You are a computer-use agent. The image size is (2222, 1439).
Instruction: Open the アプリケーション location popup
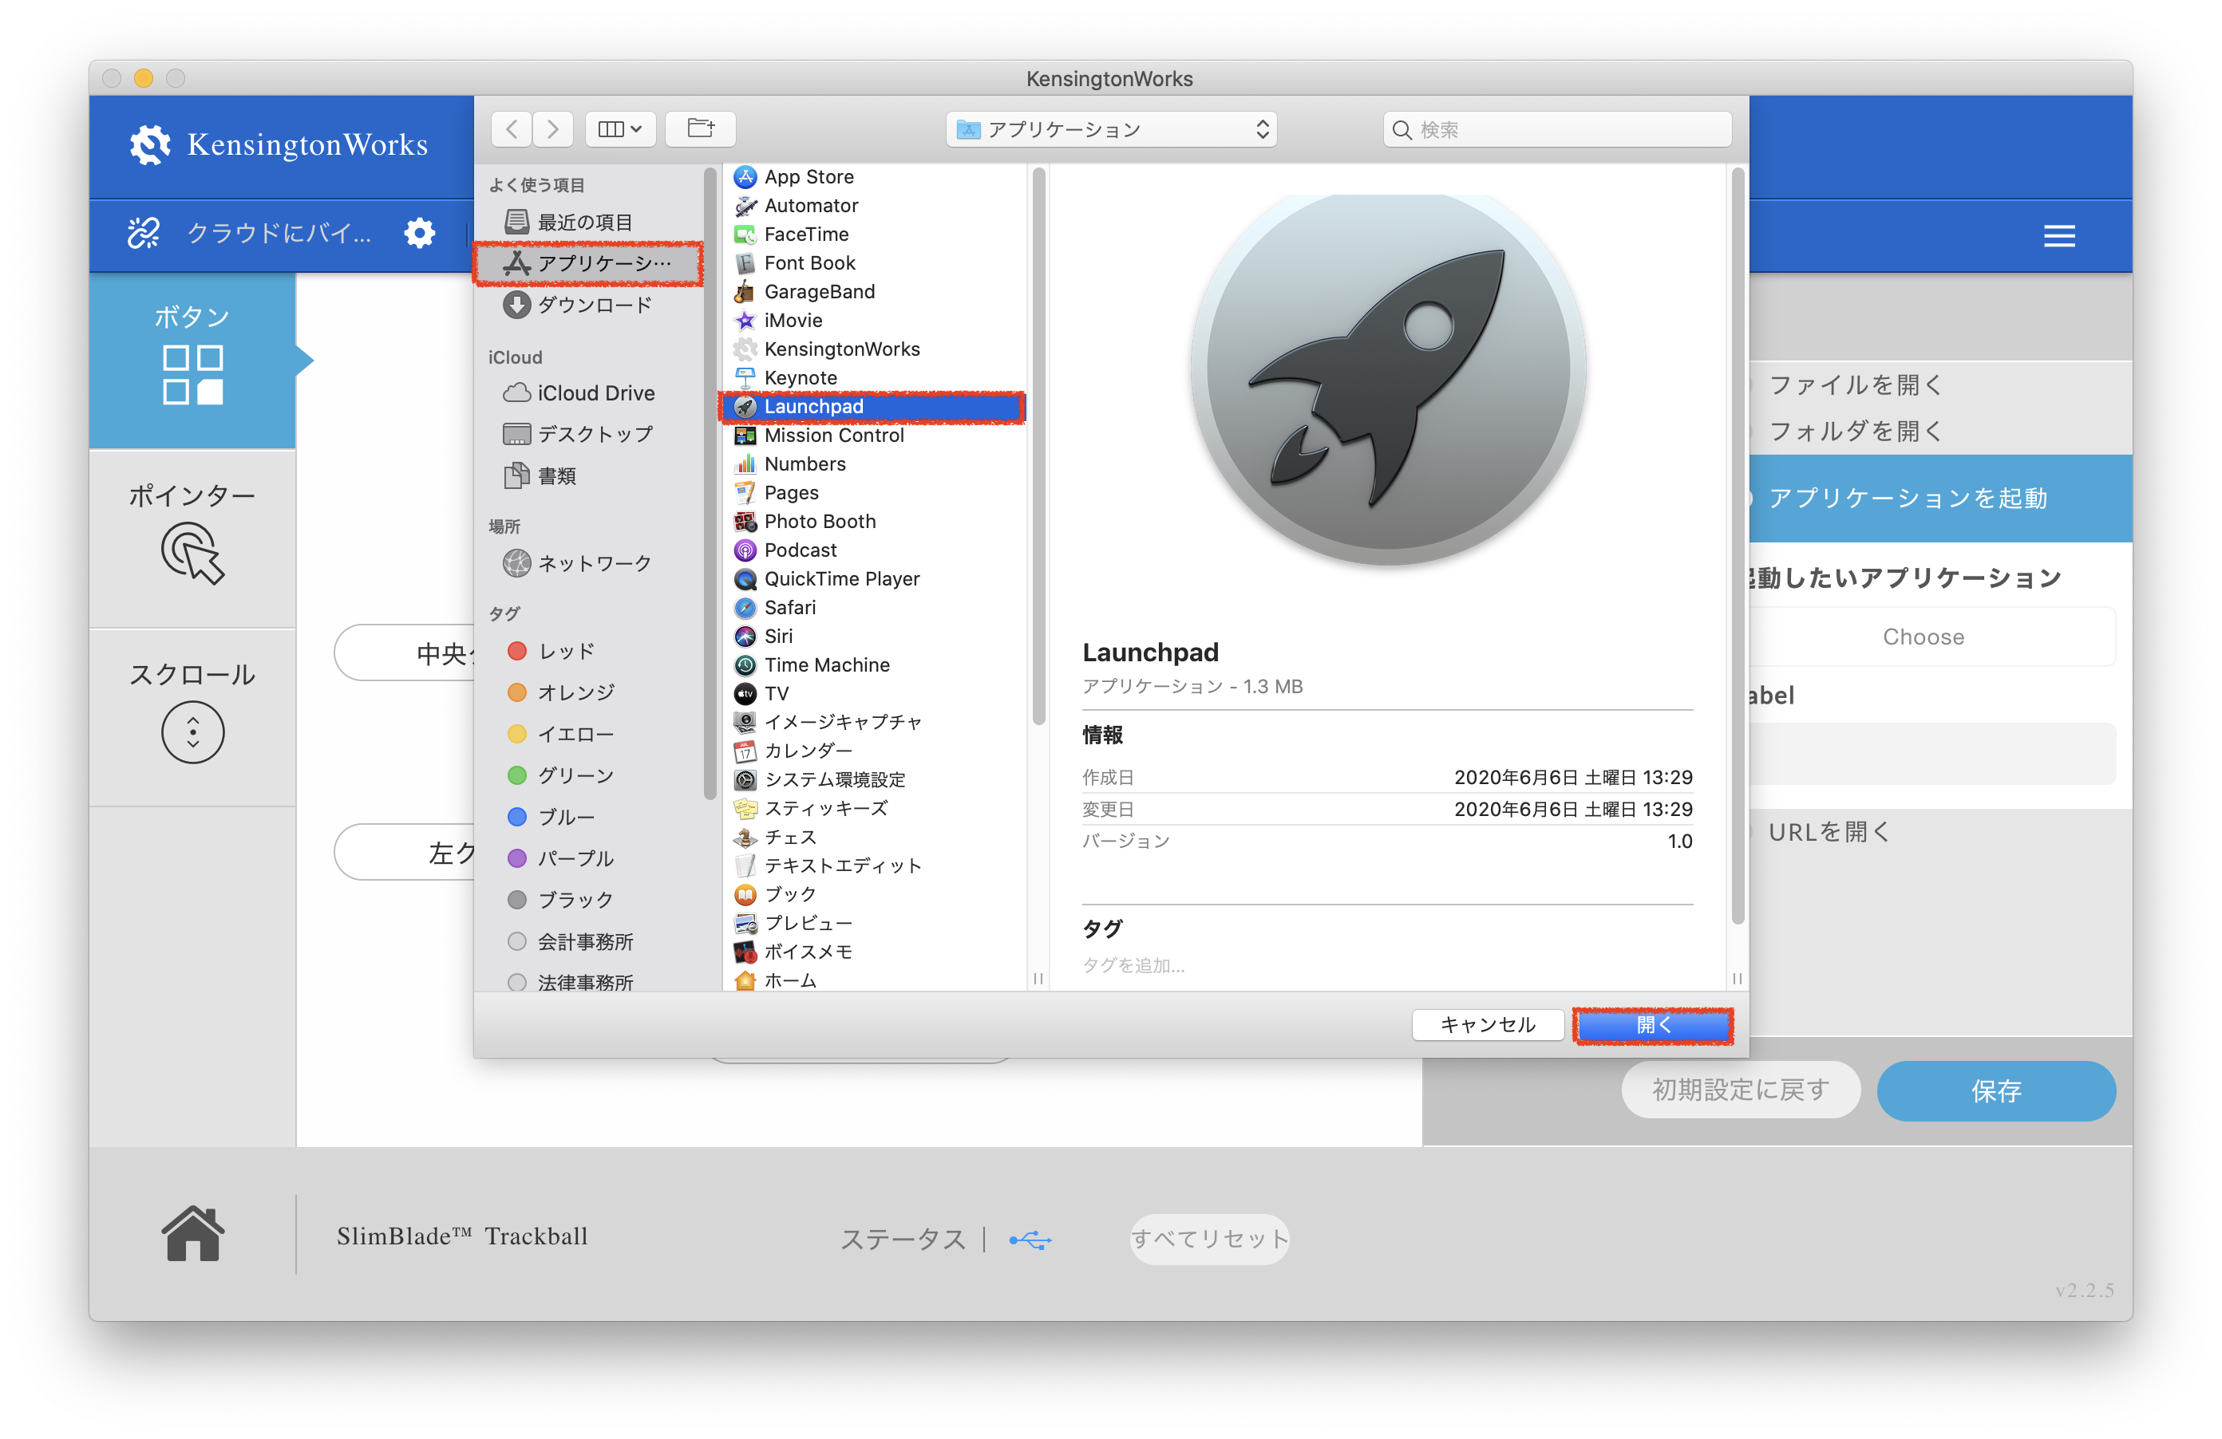tap(1111, 130)
